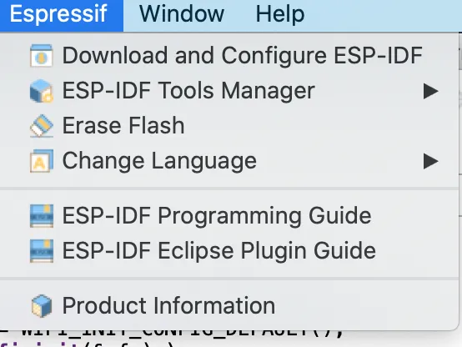
Task: Click the Download and Configure ESP-IDF icon
Action: pos(41,55)
